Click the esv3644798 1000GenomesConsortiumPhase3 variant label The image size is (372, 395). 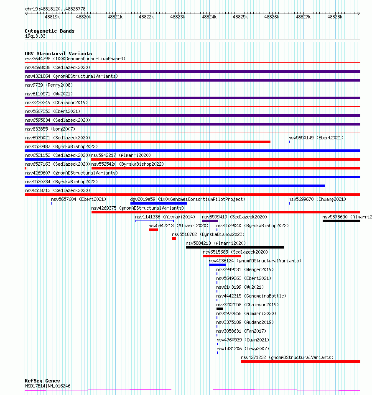(75, 59)
